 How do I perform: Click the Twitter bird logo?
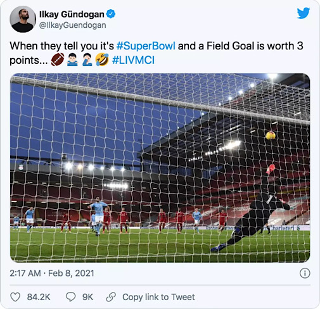click(304, 13)
